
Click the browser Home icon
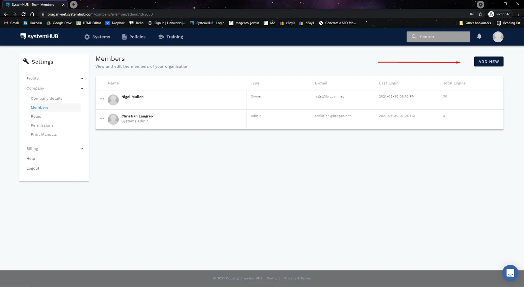[32, 14]
